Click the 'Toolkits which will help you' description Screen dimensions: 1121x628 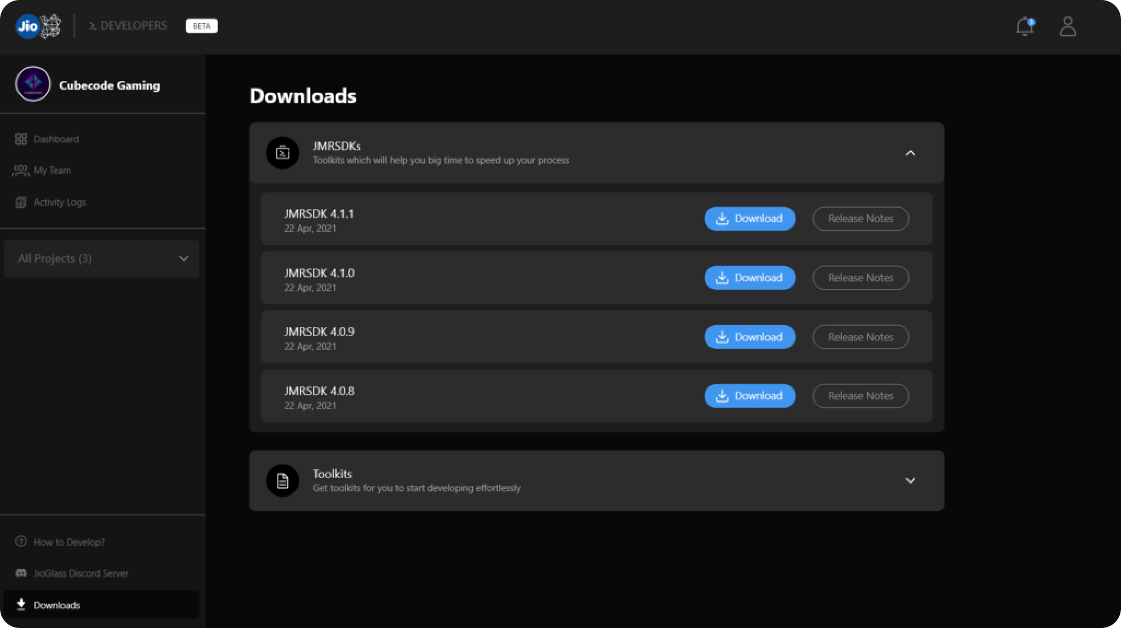(441, 160)
